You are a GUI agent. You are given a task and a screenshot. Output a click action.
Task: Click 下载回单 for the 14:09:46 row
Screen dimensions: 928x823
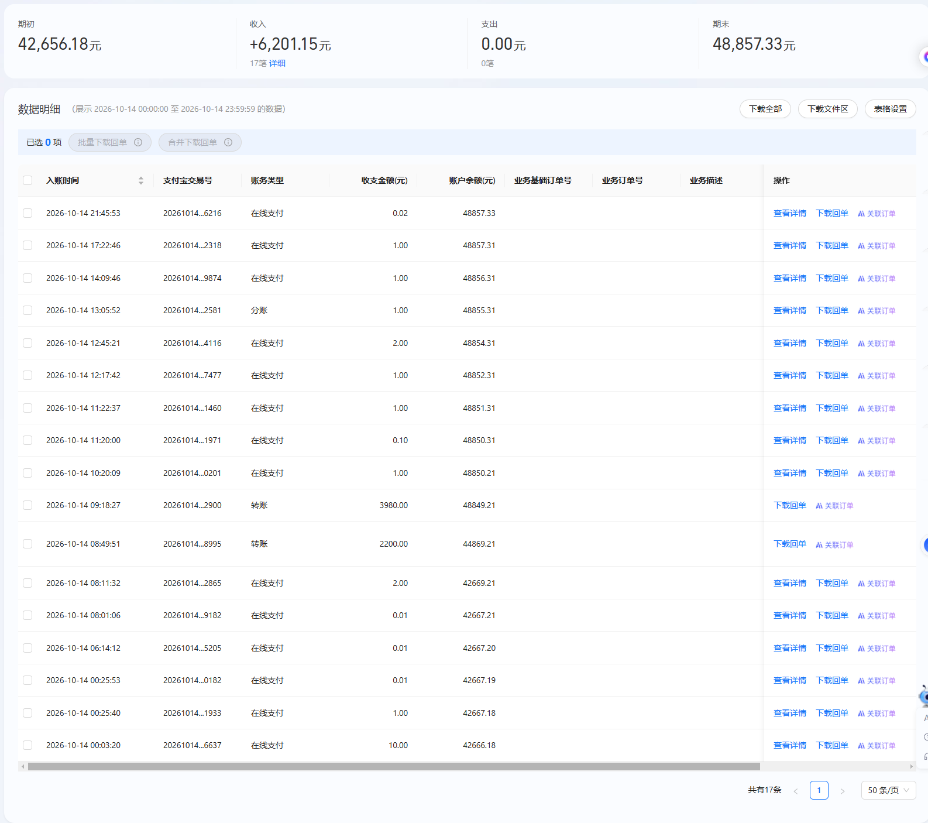click(832, 278)
